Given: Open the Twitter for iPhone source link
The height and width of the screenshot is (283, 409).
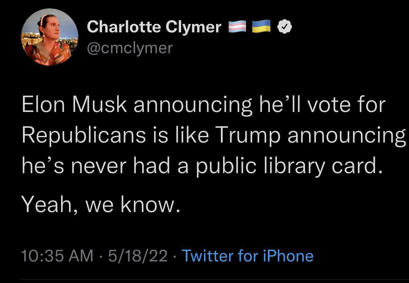Looking at the screenshot, I should [247, 256].
